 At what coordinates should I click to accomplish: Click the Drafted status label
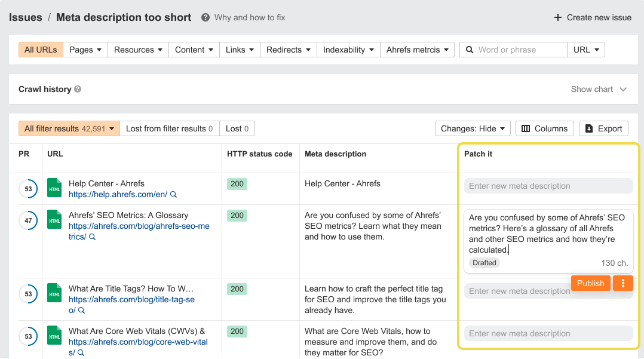[484, 263]
